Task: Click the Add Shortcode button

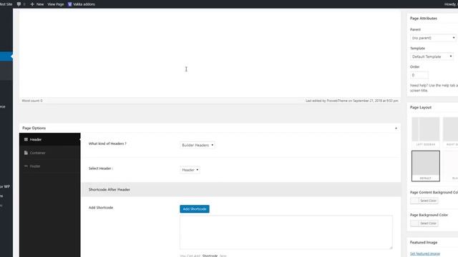Action: 195,209
